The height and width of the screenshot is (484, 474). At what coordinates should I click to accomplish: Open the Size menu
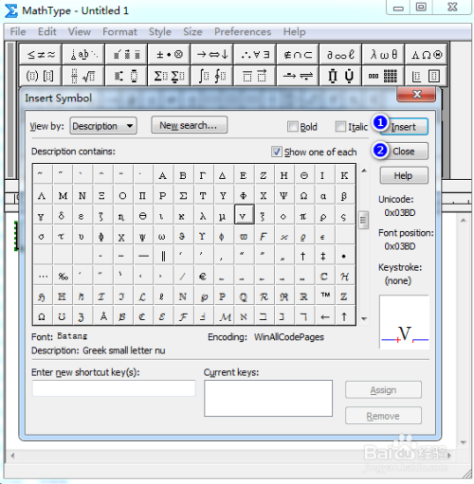192,32
